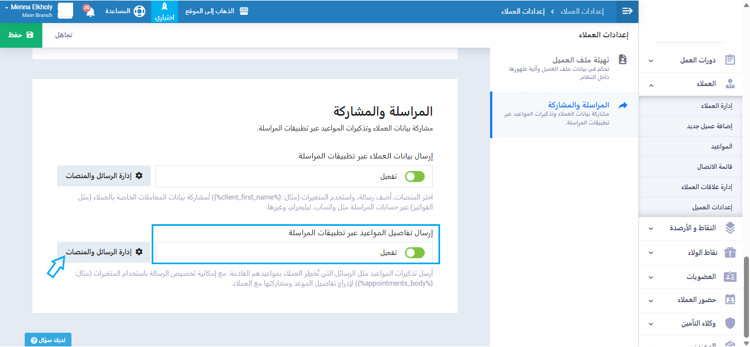Expand the النقاط و الأرصدة section
This screenshot has height=347, width=750.
[651, 228]
